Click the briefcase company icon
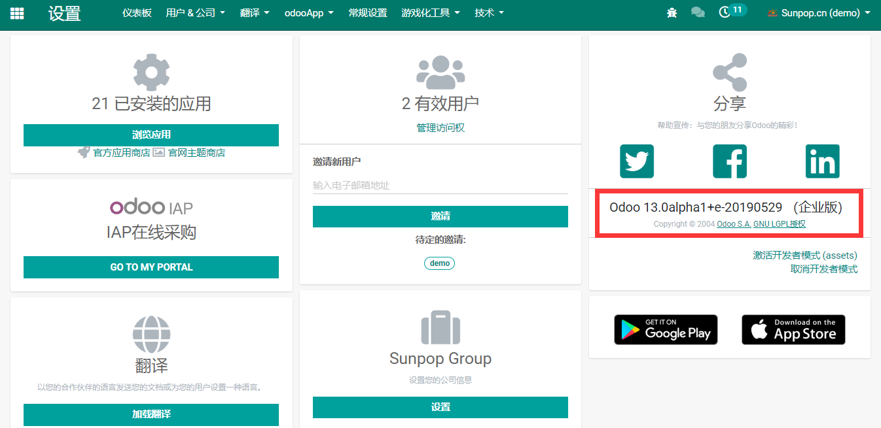This screenshot has height=428, width=881. point(440,327)
